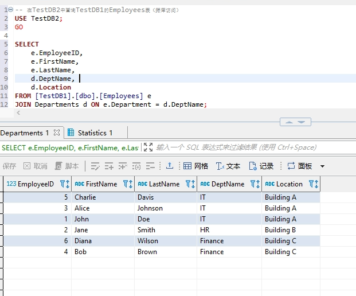The width and height of the screenshot is (356, 296).
Task: Select the cell containing Wilson
Action: pyautogui.click(x=166, y=241)
